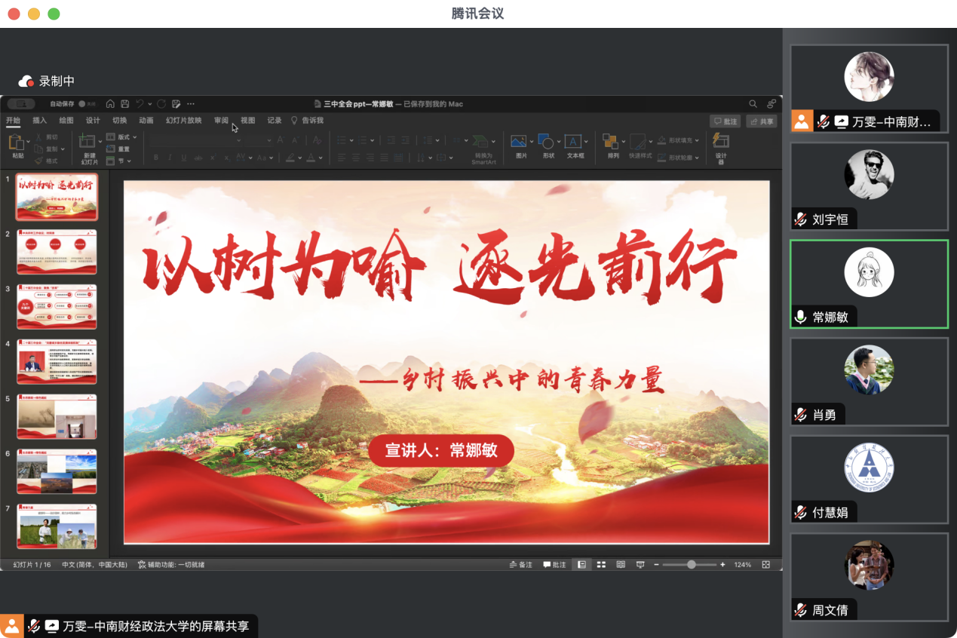The image size is (957, 638).
Task: Open the Slide Show (幻灯片放映) tab
Action: click(x=183, y=121)
